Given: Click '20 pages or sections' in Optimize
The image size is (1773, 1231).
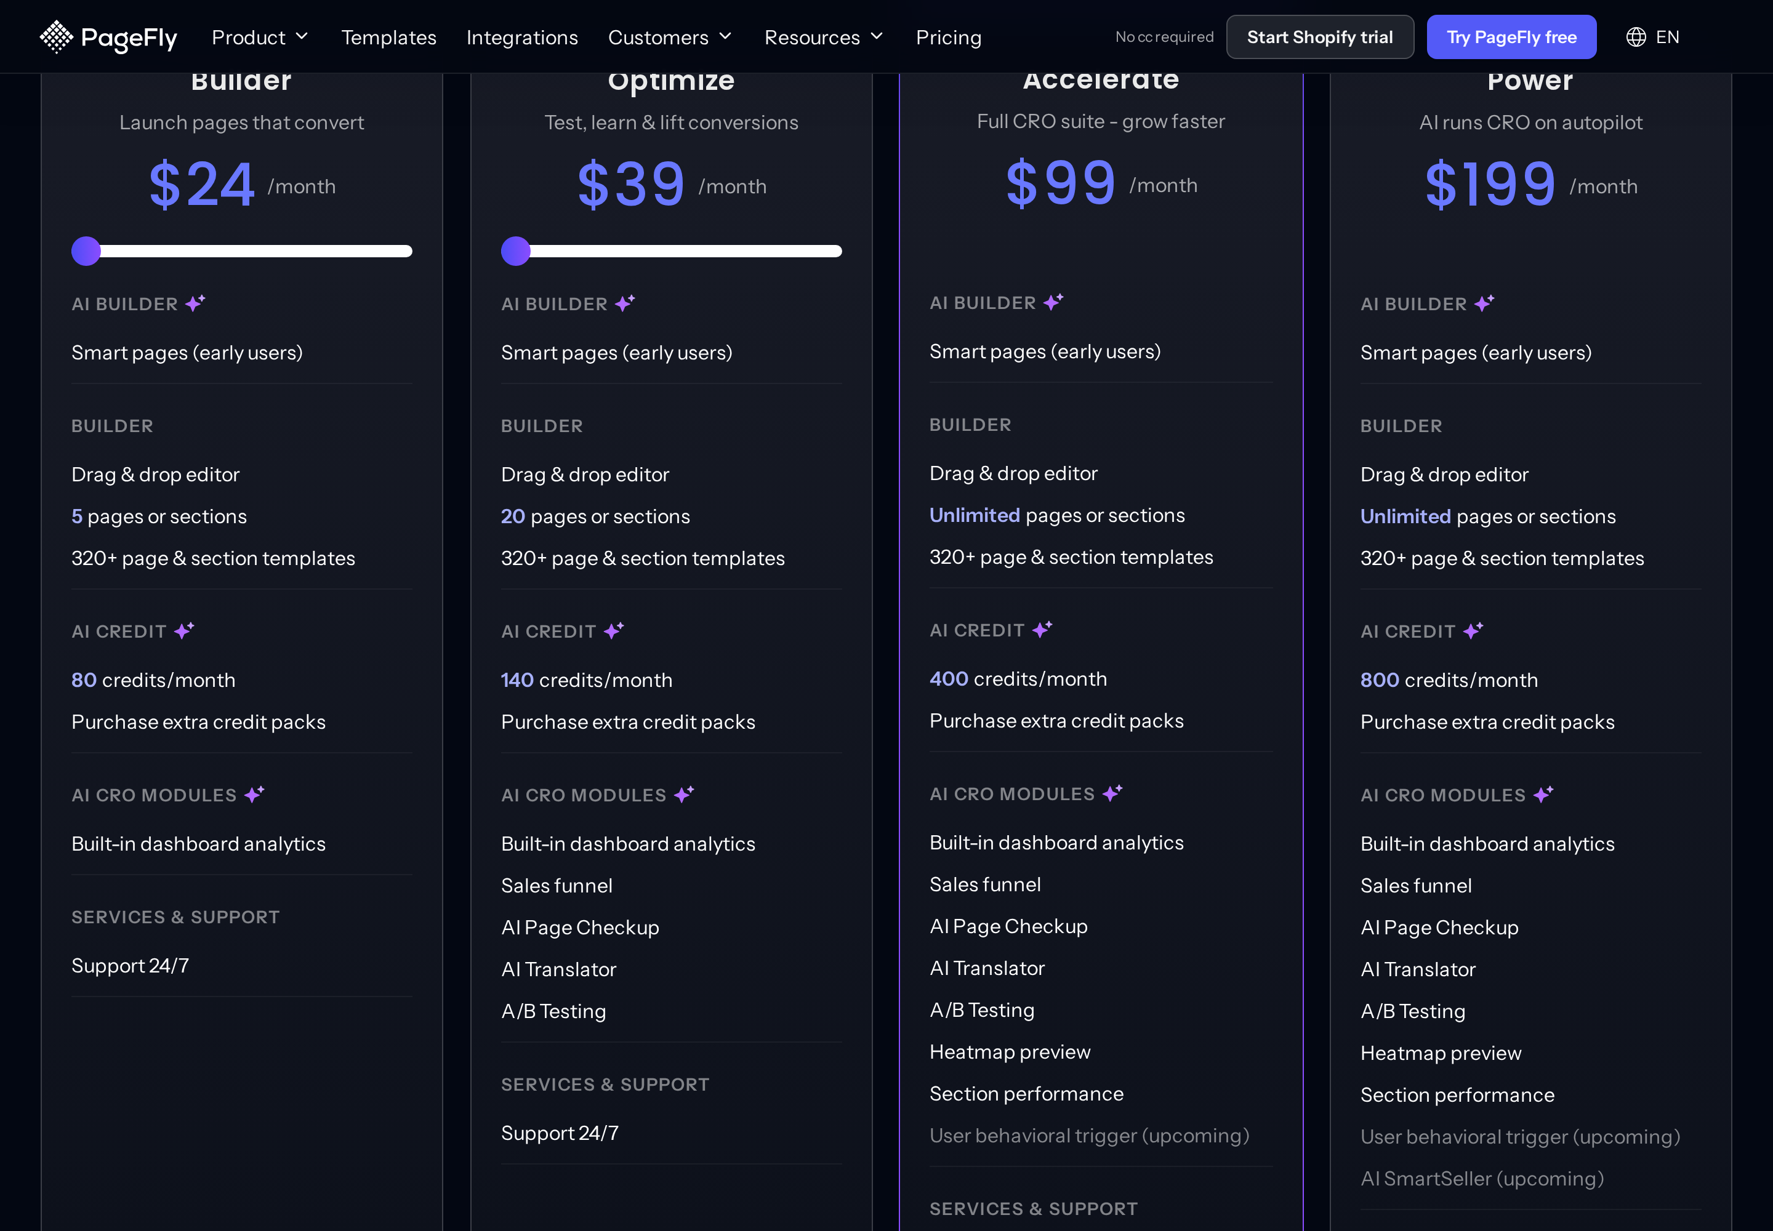Looking at the screenshot, I should click(x=596, y=516).
